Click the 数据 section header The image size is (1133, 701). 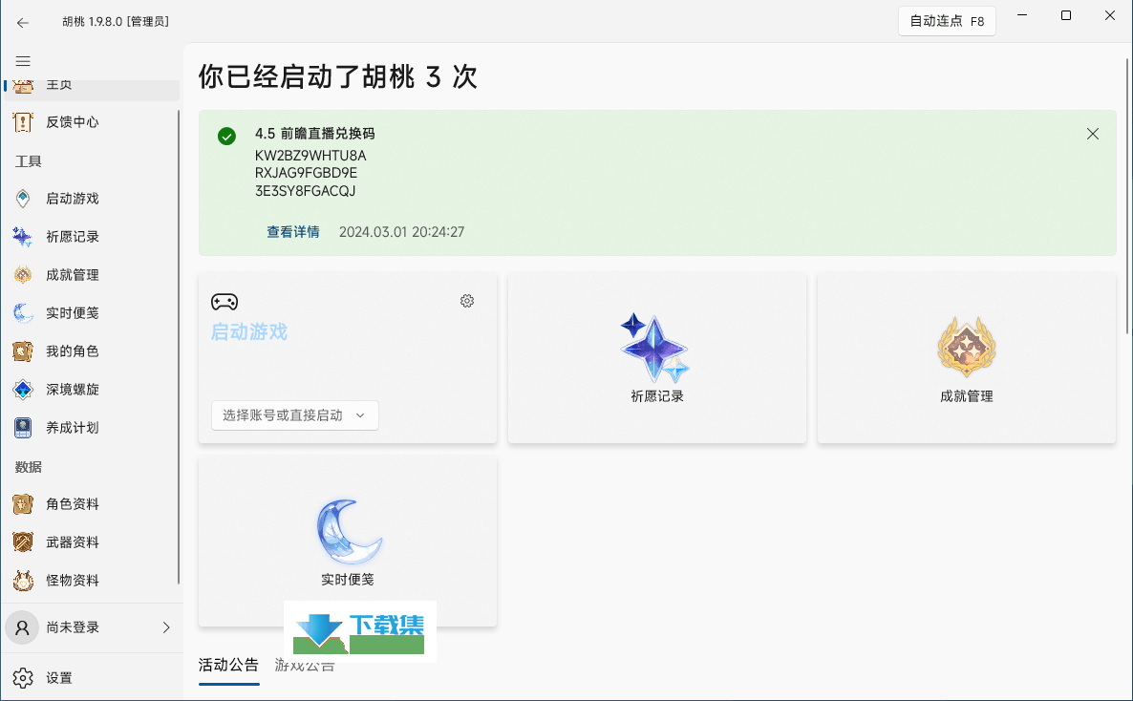(28, 468)
